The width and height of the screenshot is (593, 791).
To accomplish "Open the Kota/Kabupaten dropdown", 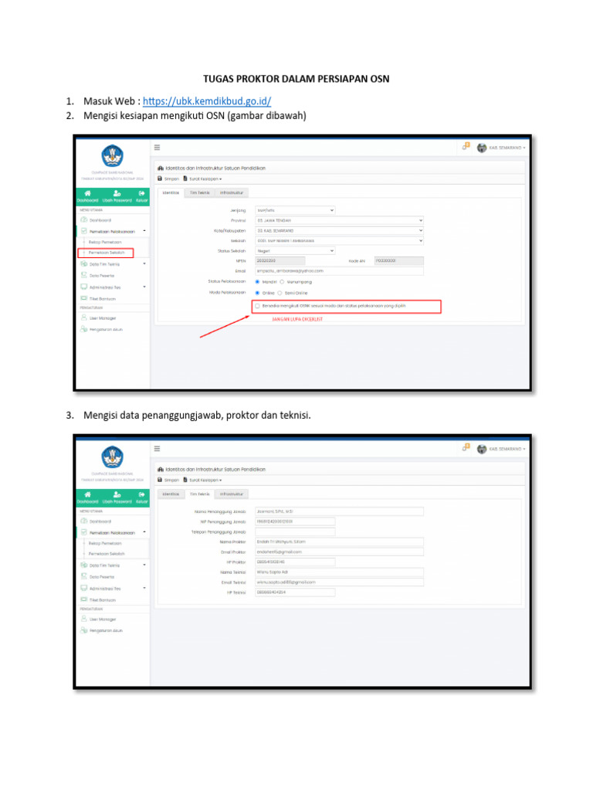I will click(x=340, y=230).
